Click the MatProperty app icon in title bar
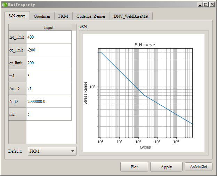Viewport: 217px width, 176px height. coord(5,5)
